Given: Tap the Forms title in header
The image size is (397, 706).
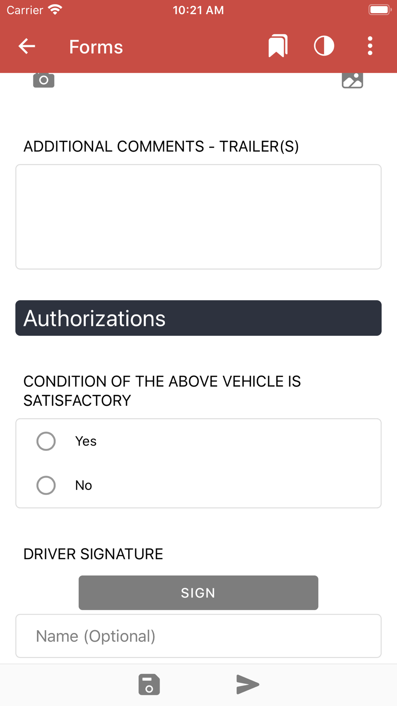Looking at the screenshot, I should click(x=96, y=47).
